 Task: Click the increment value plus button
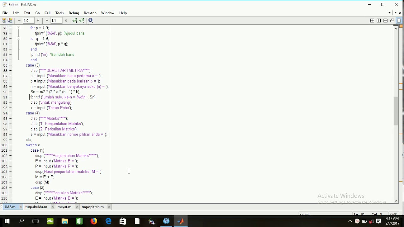(38, 20)
